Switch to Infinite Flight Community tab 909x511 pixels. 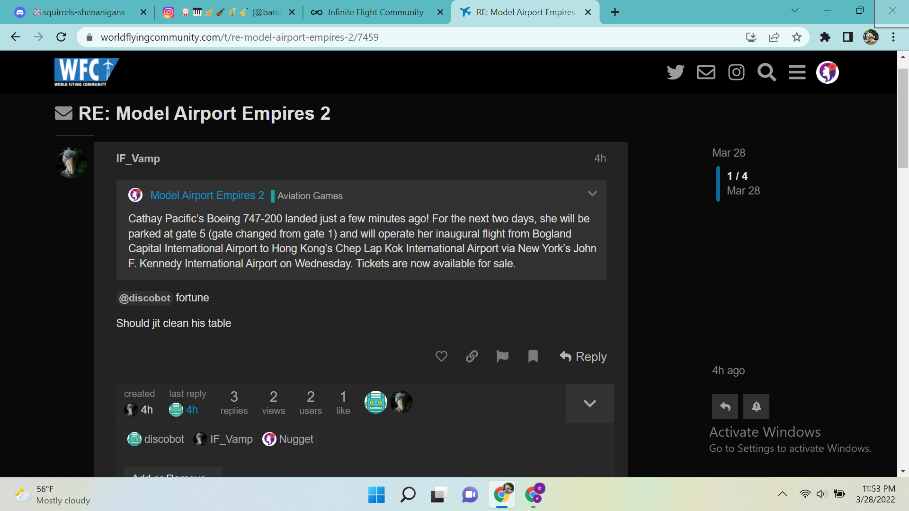click(375, 12)
